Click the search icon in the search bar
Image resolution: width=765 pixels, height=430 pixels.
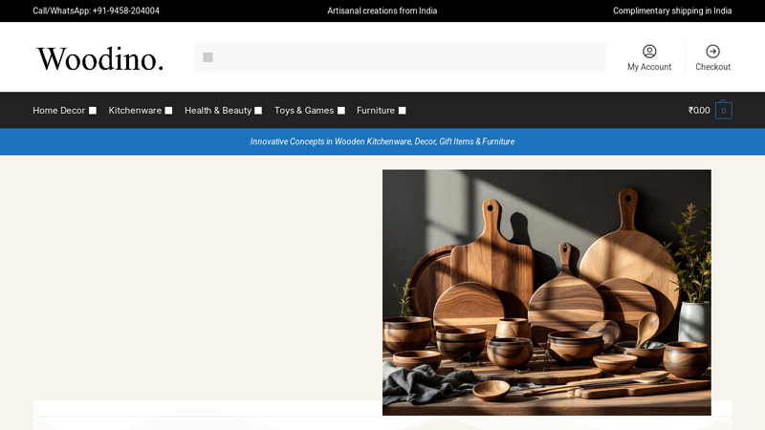click(208, 57)
